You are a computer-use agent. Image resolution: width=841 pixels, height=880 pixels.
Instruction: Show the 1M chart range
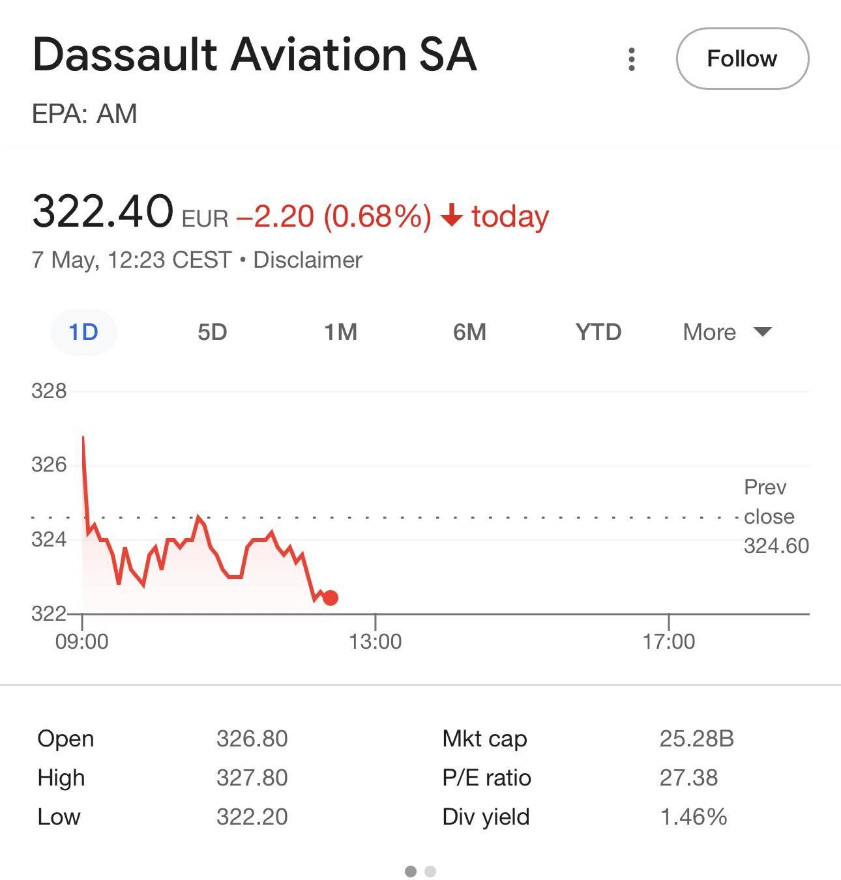click(340, 332)
